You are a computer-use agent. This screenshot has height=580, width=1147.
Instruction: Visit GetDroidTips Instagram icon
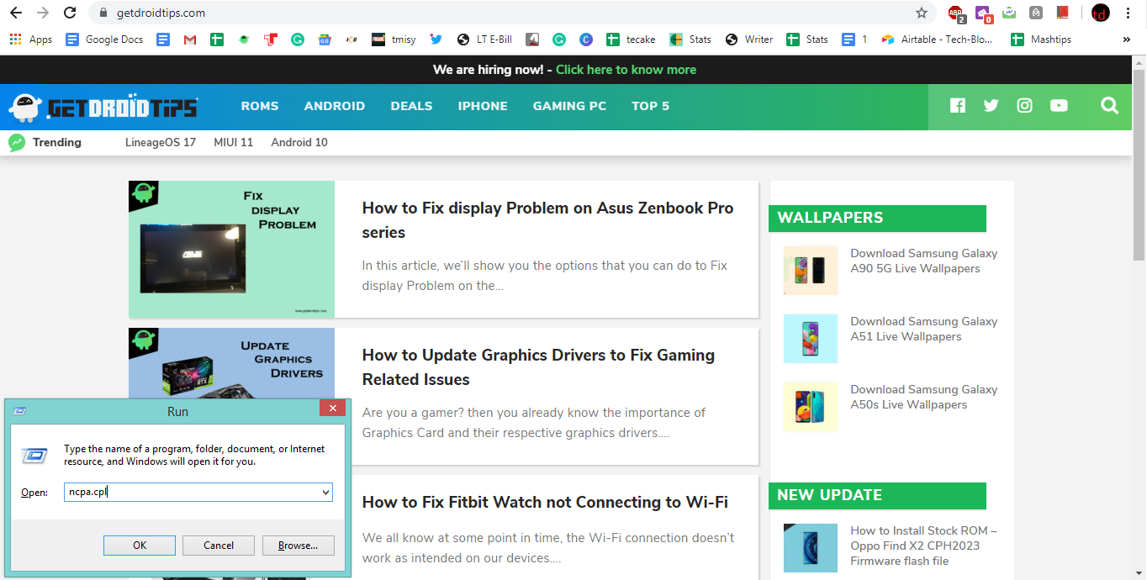pyautogui.click(x=1025, y=105)
